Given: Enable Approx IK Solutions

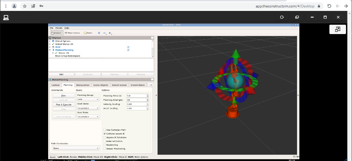Looking at the screenshot, I should coord(105,137).
